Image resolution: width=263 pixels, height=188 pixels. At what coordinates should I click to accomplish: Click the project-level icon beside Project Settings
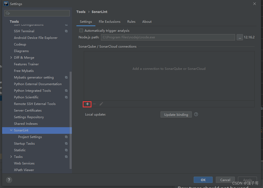(x=66, y=137)
